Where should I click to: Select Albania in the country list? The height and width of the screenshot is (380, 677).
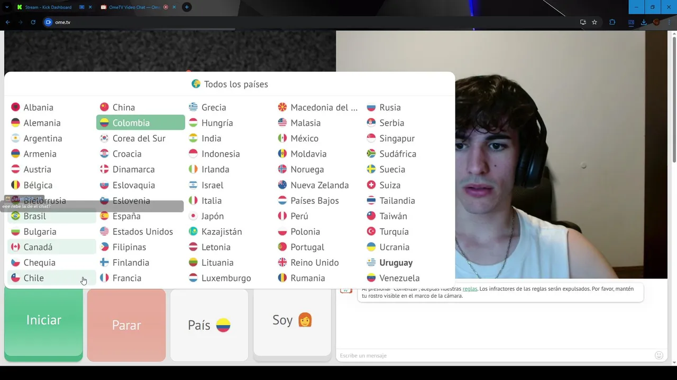(51, 107)
